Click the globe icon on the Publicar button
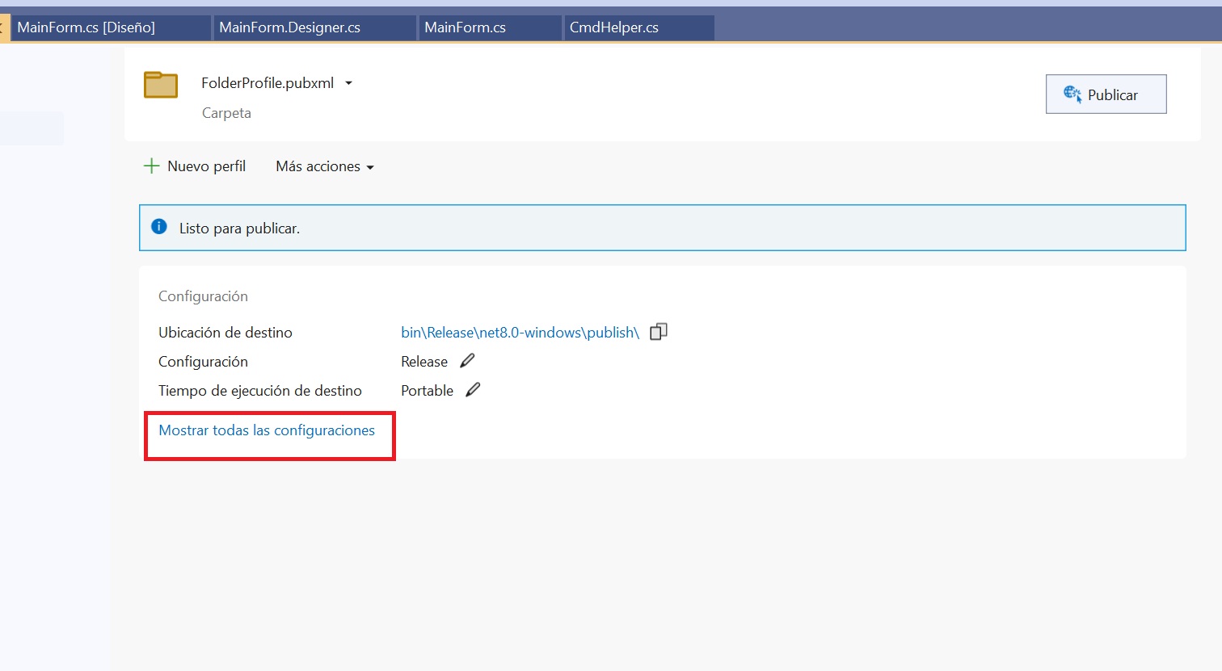This screenshot has height=671, width=1222. (x=1072, y=94)
